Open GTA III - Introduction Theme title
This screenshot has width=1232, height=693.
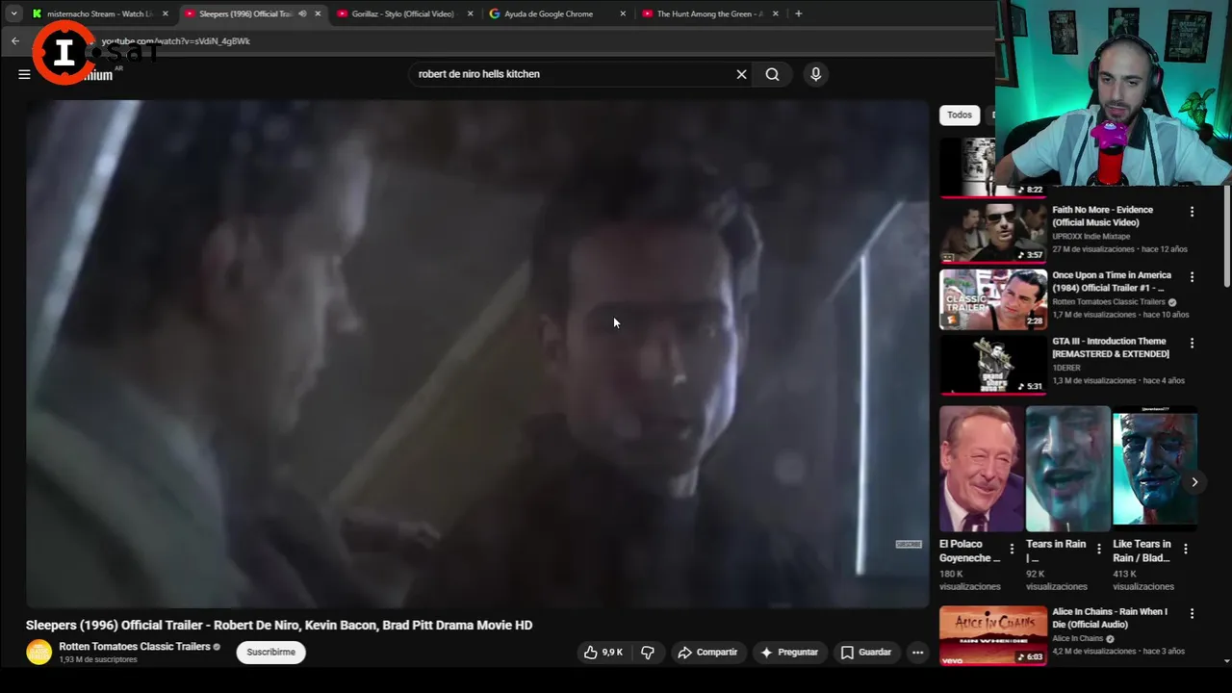click(x=1111, y=347)
